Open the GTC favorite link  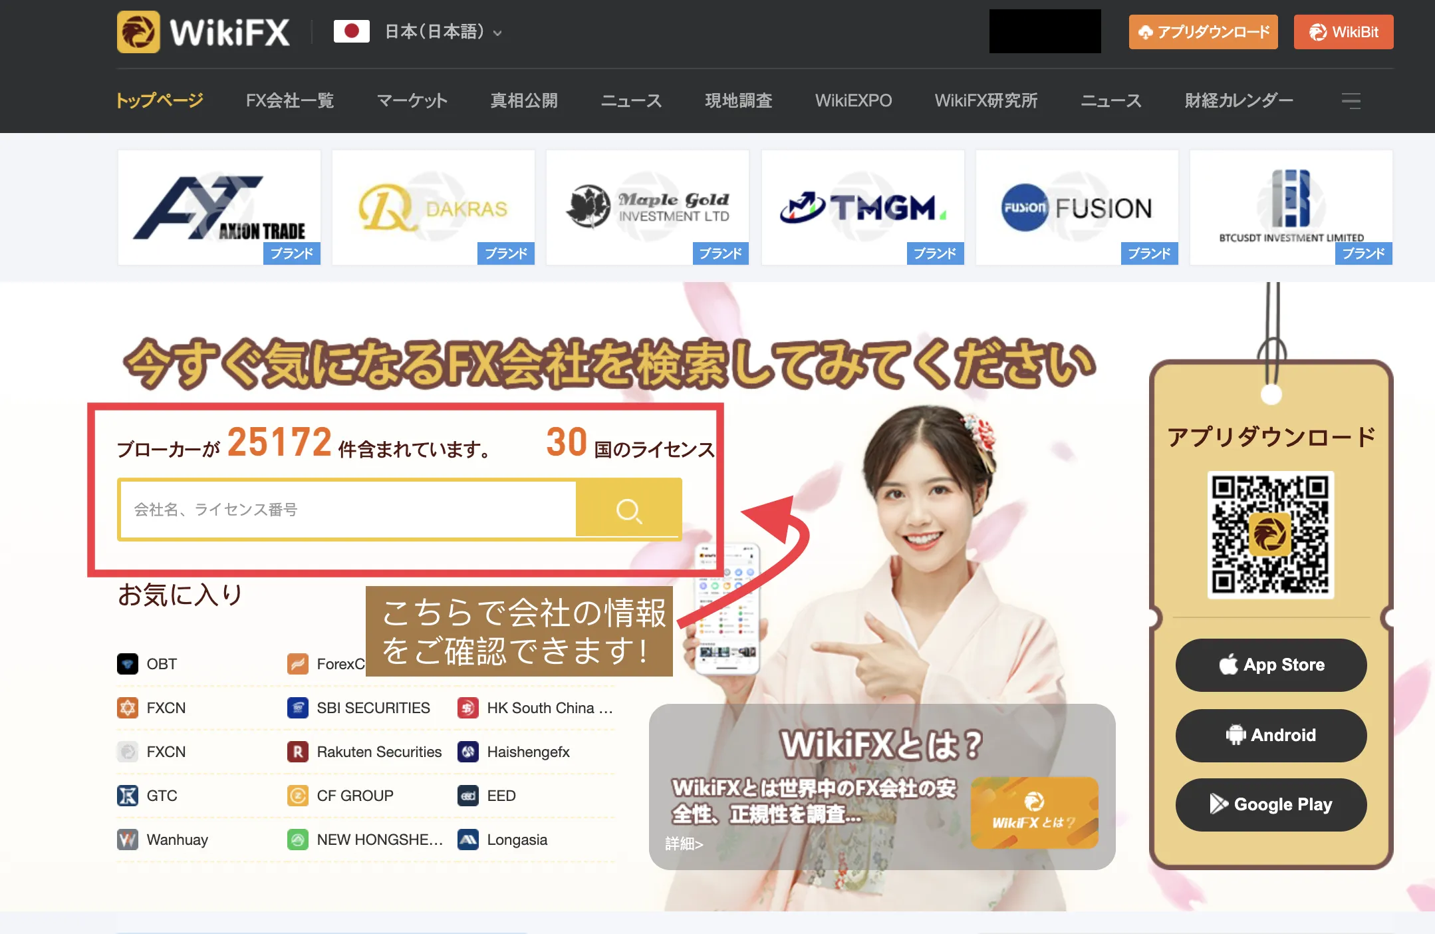click(x=162, y=796)
